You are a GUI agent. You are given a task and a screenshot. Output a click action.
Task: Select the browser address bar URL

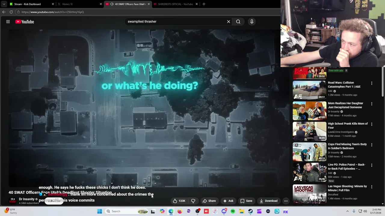coord(53,12)
